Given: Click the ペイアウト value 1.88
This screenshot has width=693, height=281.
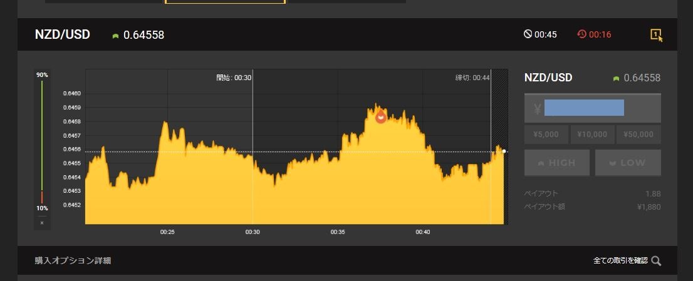Looking at the screenshot, I should [653, 193].
